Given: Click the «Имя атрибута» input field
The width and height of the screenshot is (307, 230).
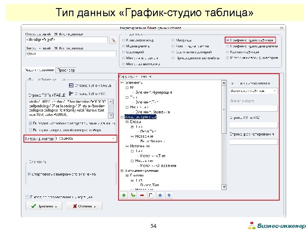Looking at the screenshot, I should point(254,108).
